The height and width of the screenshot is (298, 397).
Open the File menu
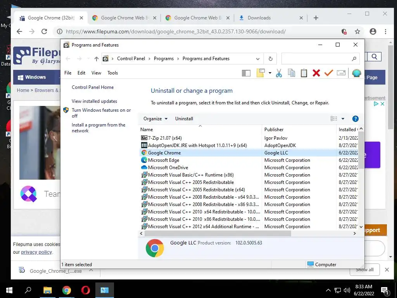[x=68, y=73]
